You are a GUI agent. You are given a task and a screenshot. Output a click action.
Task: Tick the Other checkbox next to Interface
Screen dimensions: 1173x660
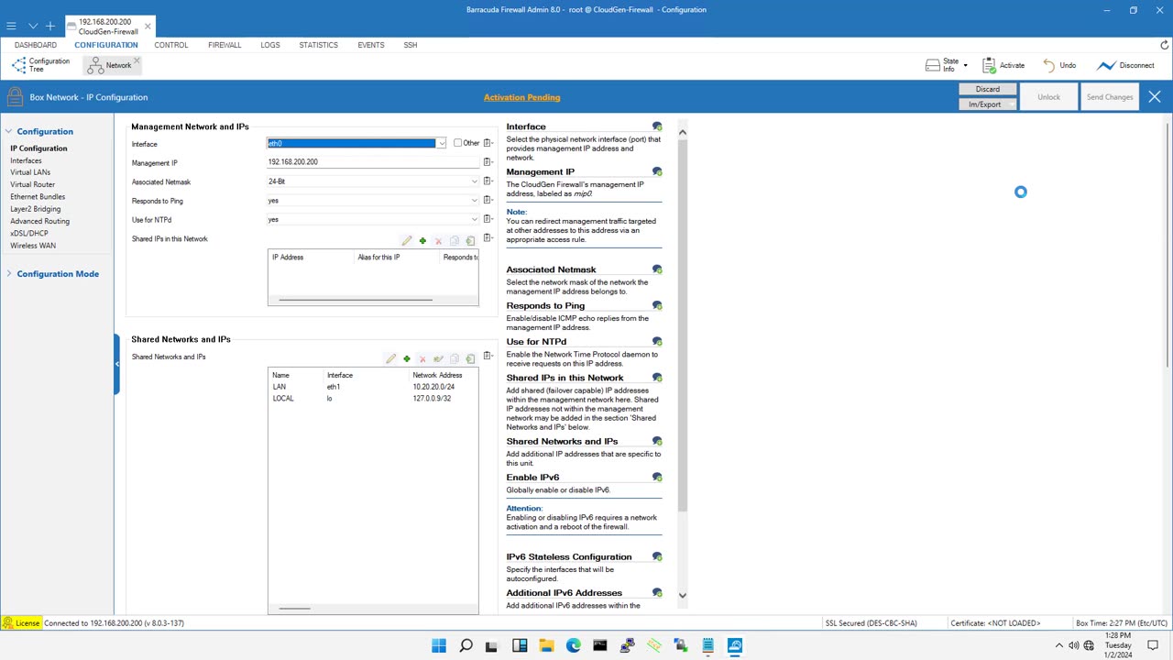click(x=457, y=143)
